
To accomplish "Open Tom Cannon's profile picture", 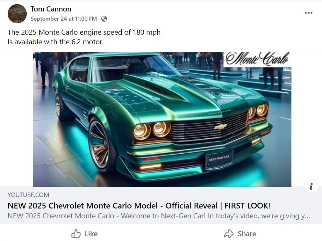I will 17,14.
